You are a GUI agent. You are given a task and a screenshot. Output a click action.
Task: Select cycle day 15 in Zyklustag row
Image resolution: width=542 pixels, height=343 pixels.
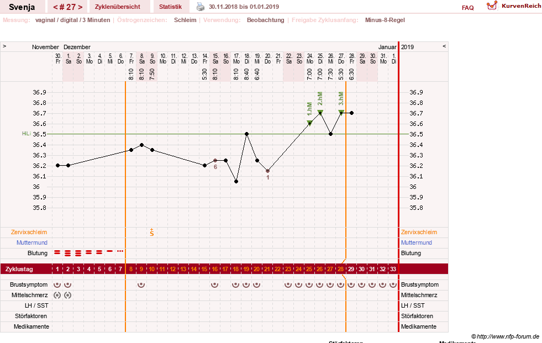pos(204,269)
